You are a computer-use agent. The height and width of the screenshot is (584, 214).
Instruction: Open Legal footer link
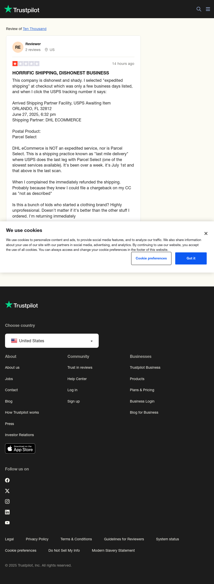tap(9, 539)
